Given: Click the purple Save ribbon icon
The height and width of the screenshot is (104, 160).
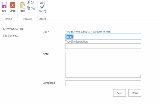Looking at the screenshot, I should point(4,5).
